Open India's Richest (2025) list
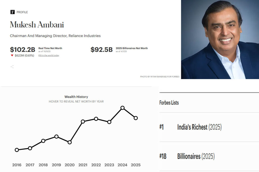The height and width of the screenshot is (172, 259). pyautogui.click(x=199, y=127)
